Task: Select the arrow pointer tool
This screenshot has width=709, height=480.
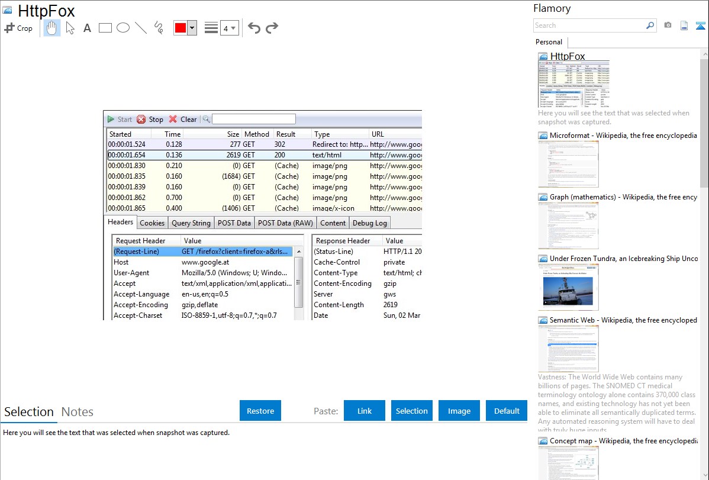Action: click(70, 28)
